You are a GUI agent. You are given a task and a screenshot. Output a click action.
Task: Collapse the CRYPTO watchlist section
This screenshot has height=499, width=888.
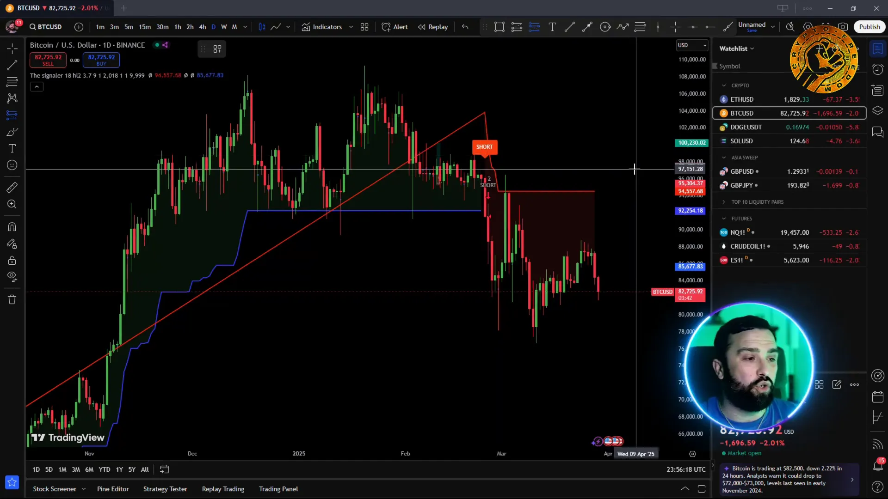click(724, 85)
